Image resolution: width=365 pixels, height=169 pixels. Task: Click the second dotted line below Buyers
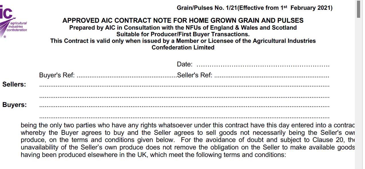point(184,117)
